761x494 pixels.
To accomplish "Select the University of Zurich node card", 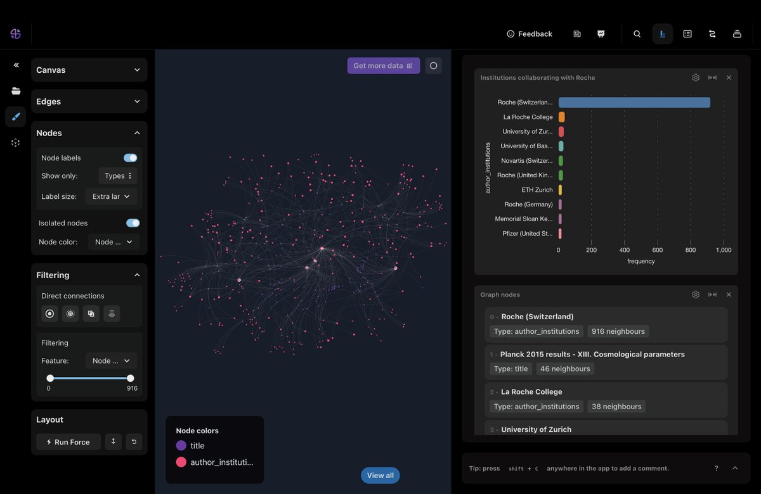I will point(606,428).
